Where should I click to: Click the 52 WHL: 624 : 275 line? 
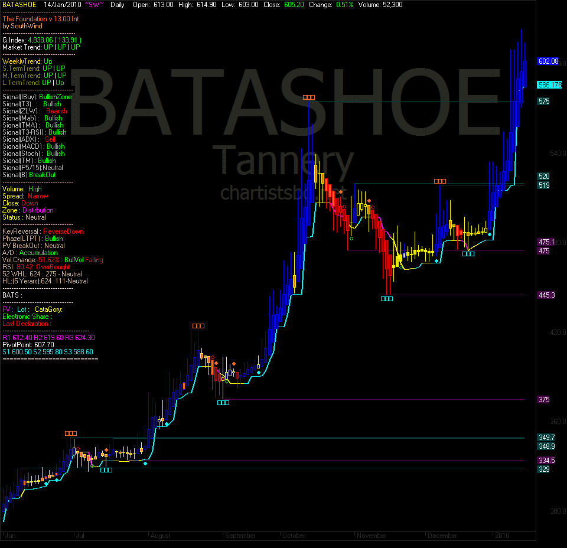coord(43,274)
